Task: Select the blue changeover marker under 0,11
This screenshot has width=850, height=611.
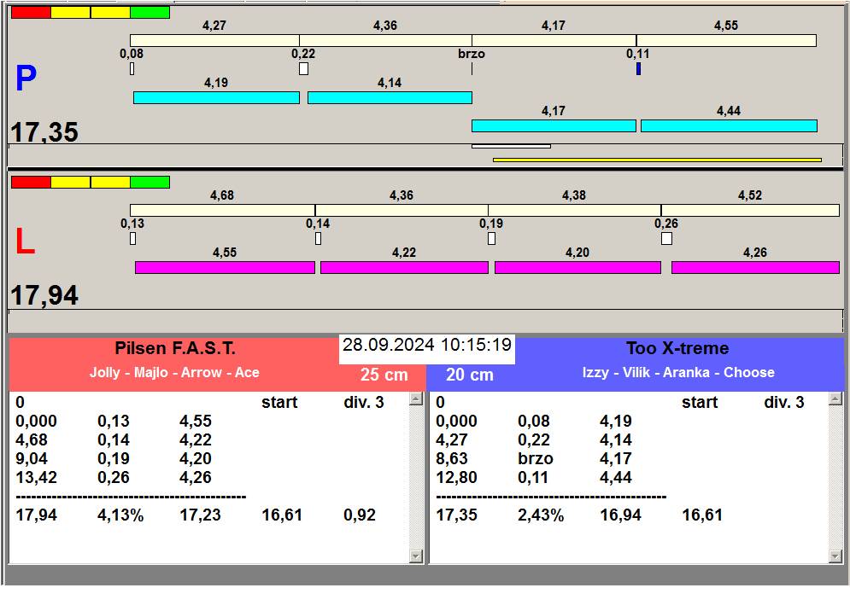Action: click(x=638, y=69)
